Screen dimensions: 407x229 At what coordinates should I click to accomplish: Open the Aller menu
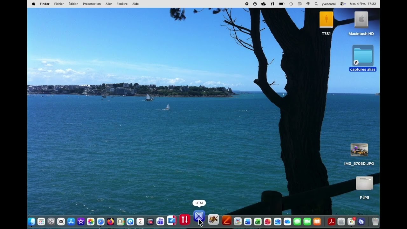(109, 4)
